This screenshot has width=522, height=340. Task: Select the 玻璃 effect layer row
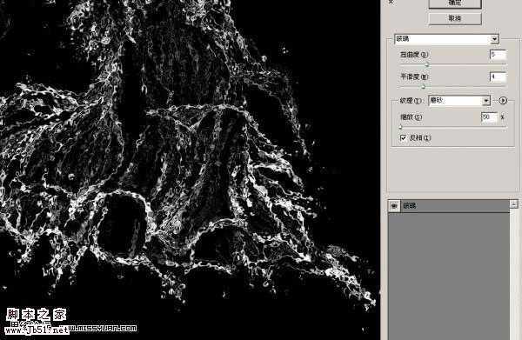click(x=448, y=206)
